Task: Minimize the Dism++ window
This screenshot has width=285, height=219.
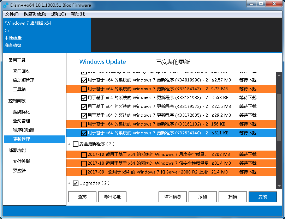Action: (x=251, y=4)
